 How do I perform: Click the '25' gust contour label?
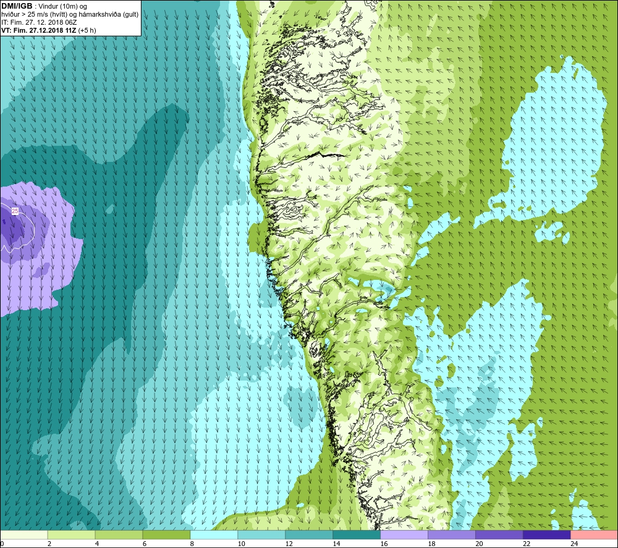pos(15,211)
